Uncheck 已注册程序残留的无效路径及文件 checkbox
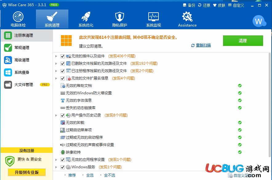 click(63, 71)
